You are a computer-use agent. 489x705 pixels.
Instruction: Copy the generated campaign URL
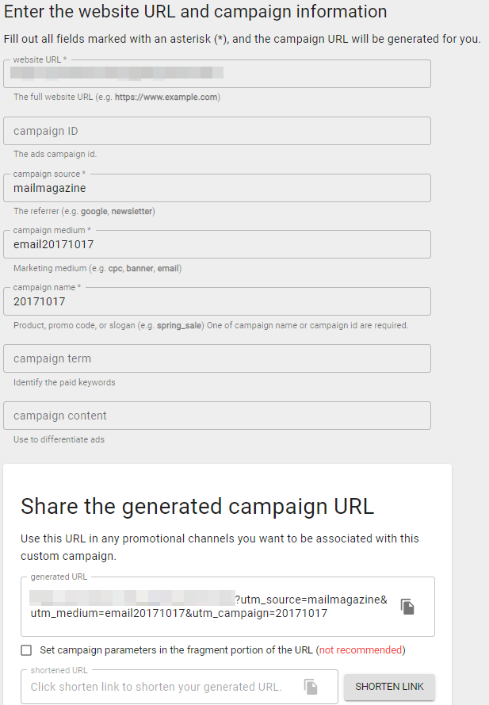pos(407,607)
